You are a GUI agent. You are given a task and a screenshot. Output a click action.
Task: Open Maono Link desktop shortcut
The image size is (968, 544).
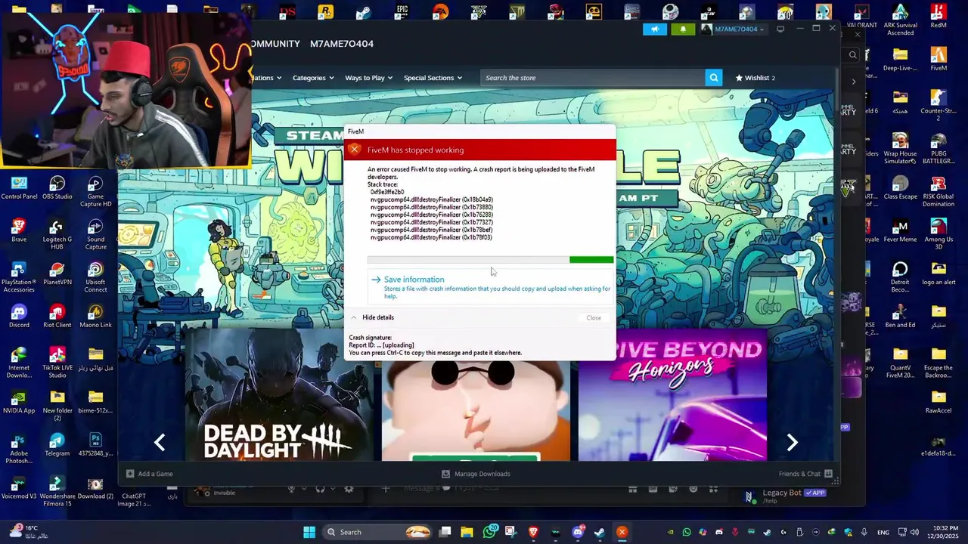click(x=95, y=316)
